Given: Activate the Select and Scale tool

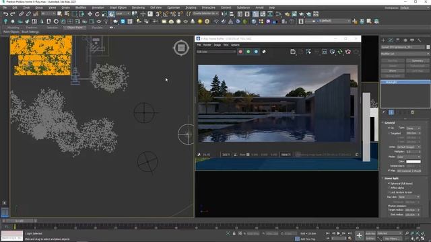Looking at the screenshot, I should 104,13.
